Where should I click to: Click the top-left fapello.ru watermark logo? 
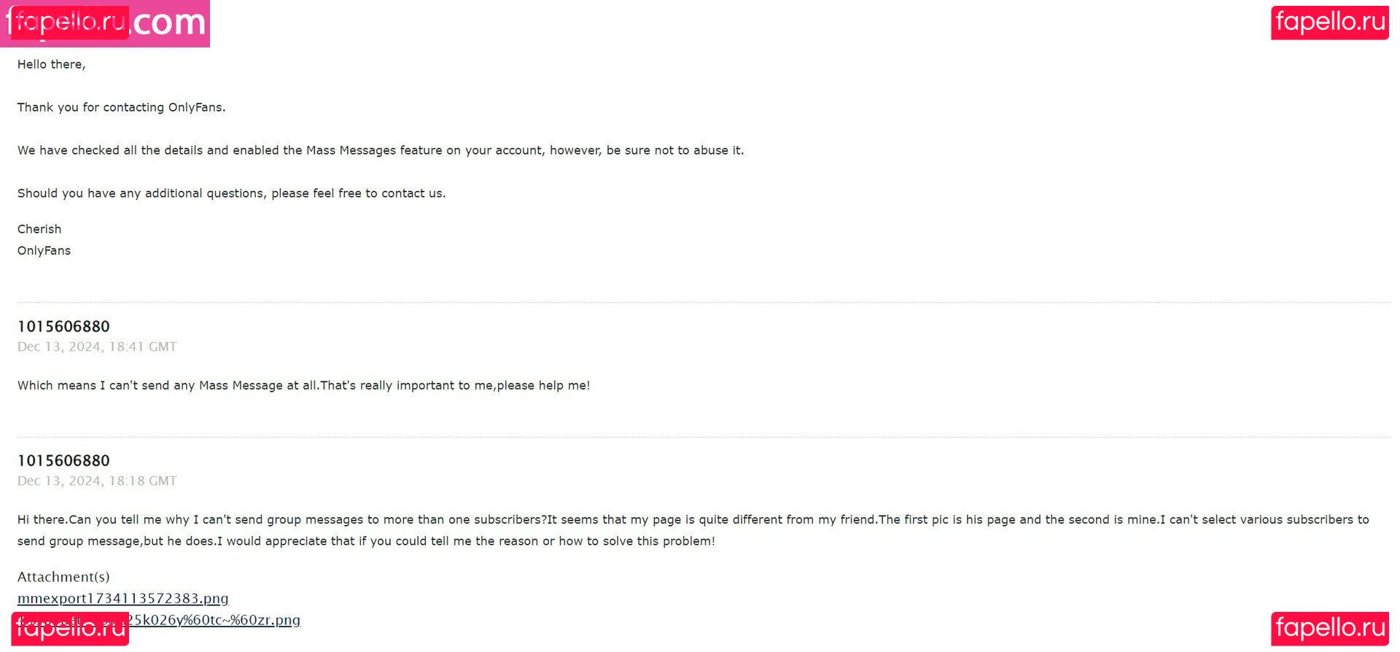click(69, 22)
